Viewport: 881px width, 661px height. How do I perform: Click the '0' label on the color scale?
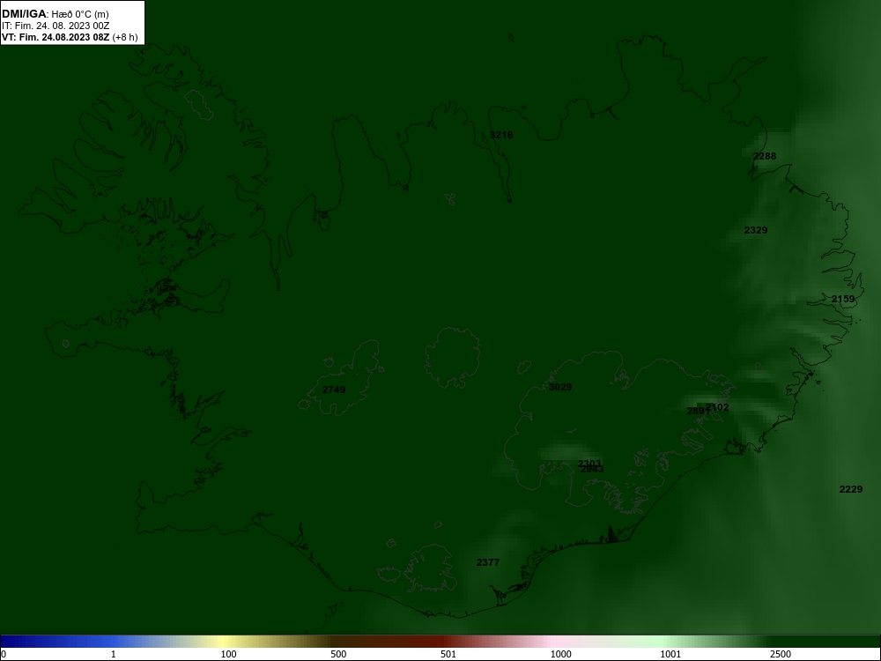(x=4, y=654)
